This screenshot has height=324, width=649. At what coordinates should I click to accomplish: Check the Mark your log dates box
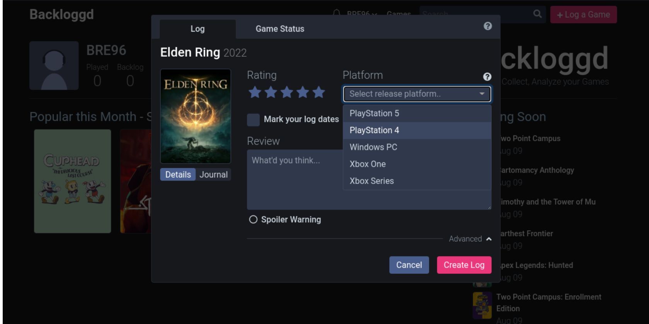253,120
